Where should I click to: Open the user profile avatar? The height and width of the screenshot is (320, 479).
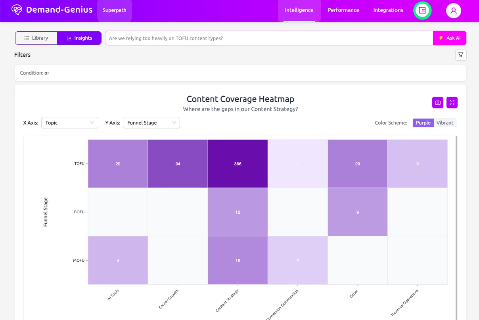click(x=453, y=11)
